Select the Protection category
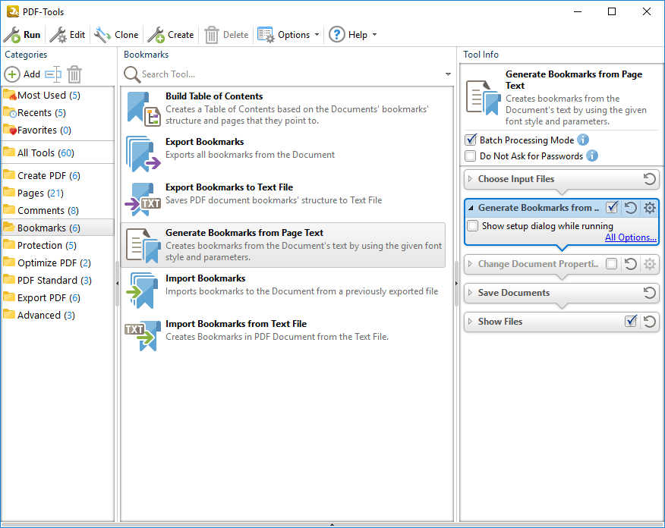The image size is (665, 528). click(58, 245)
